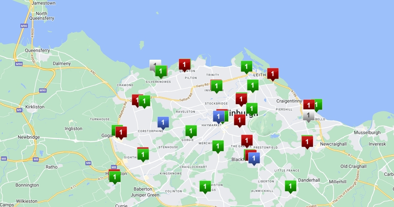Select the red marker above The Grange
This screenshot has width=394, height=207.
pos(247,140)
